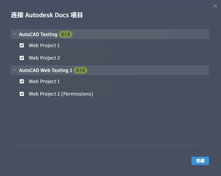The height and width of the screenshot is (176, 221).
Task: Collapse the AutoCAD Web Testing 1 triangle
Action: [14, 70]
